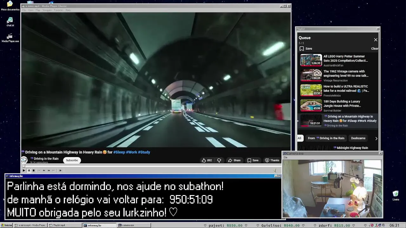Open the Navigate menu in Media Player Classic
Image resolution: width=406 pixels, height=228 pixels.
click(x=47, y=10)
